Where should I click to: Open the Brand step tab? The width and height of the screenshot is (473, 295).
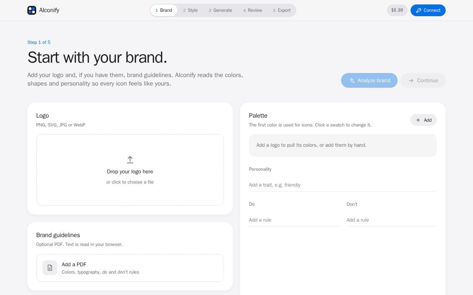point(164,10)
